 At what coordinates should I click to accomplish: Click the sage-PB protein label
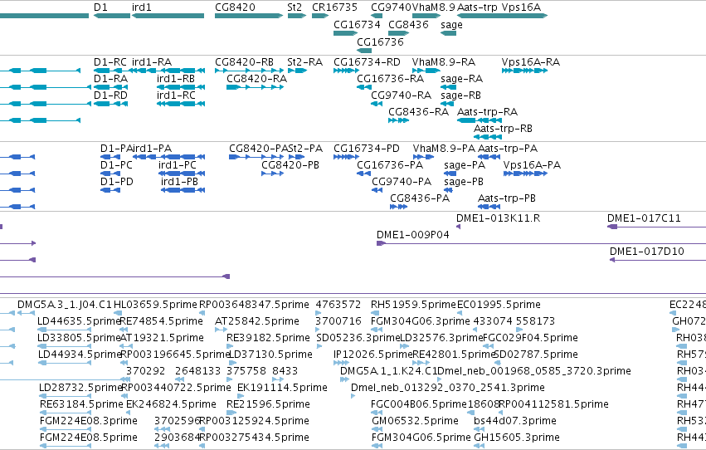click(463, 182)
